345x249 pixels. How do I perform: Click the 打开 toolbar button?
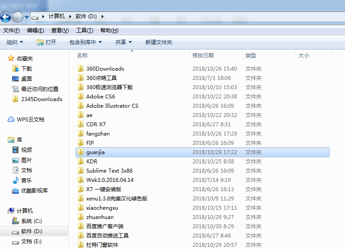(x=46, y=42)
